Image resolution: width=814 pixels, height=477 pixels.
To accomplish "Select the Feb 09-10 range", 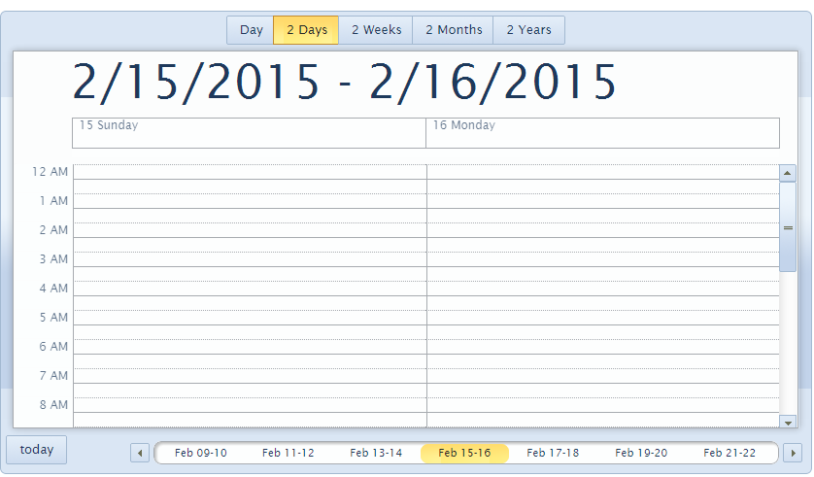I will (200, 453).
